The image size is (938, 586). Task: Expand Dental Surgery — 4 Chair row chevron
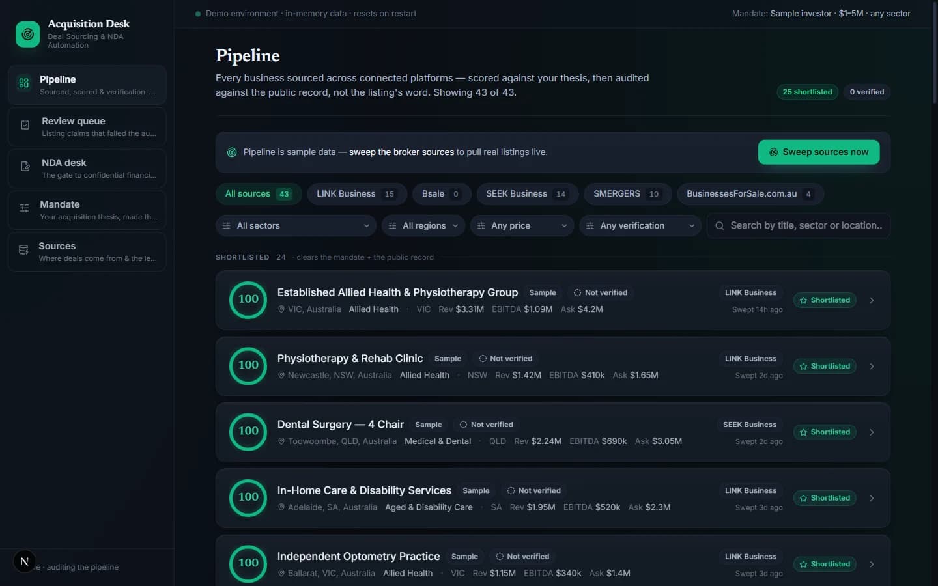click(872, 432)
